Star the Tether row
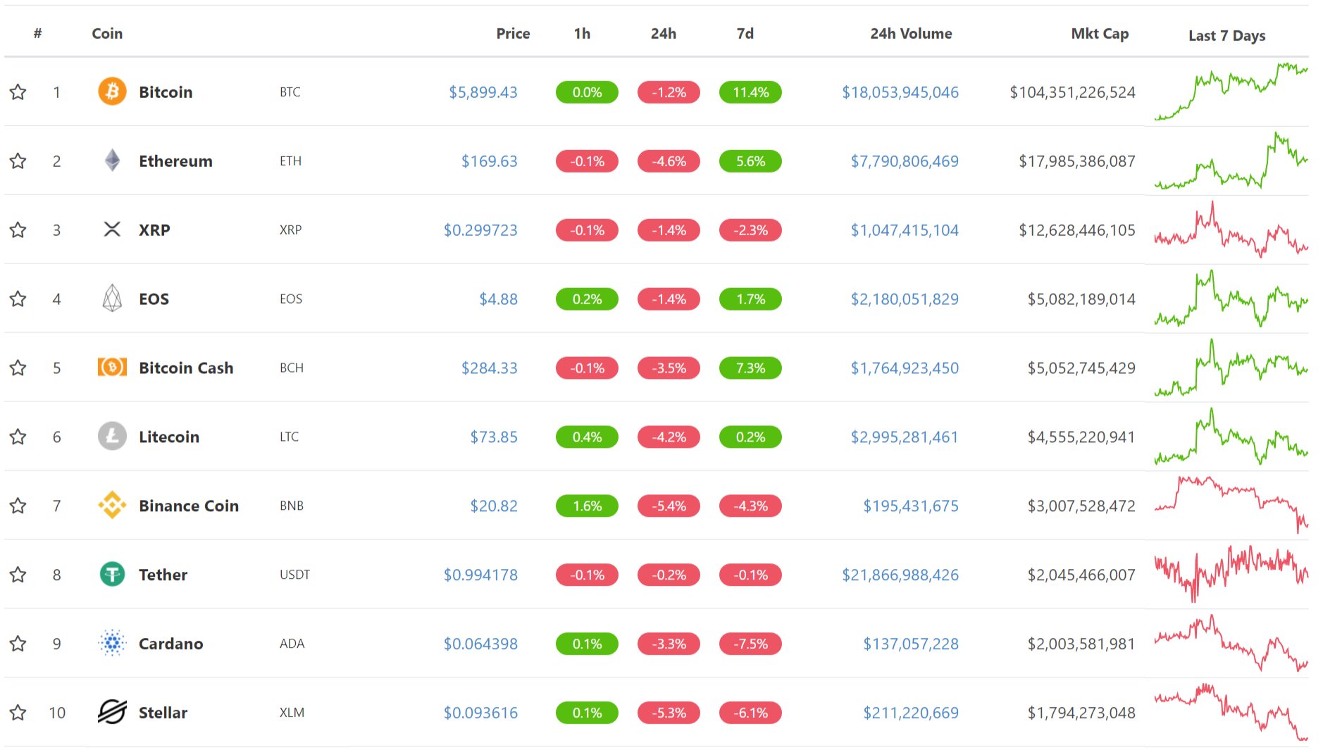The height and width of the screenshot is (750, 1323). point(18,575)
